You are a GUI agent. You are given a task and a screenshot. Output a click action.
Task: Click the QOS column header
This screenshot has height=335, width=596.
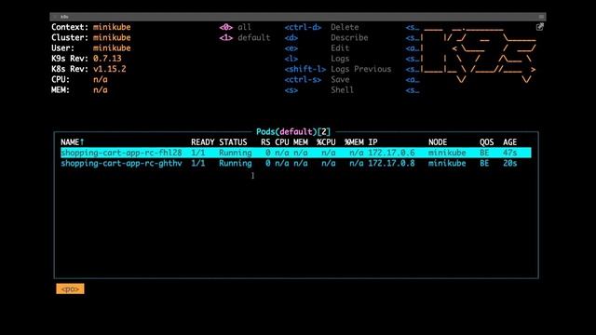tap(486, 142)
